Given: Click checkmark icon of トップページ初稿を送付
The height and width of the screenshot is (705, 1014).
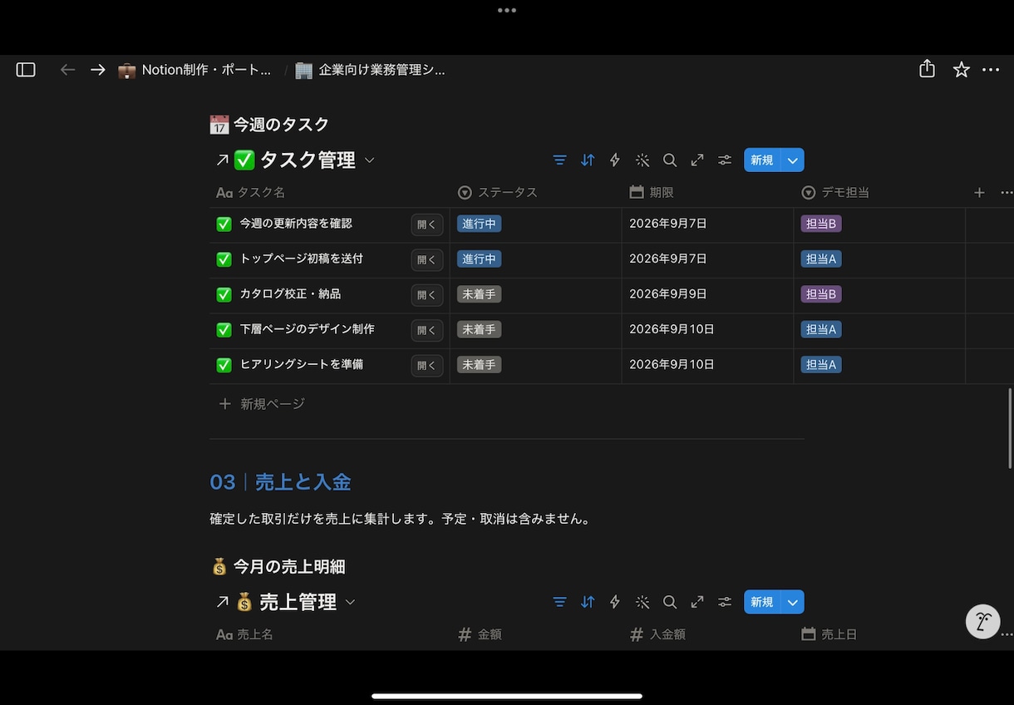Looking at the screenshot, I should (224, 259).
